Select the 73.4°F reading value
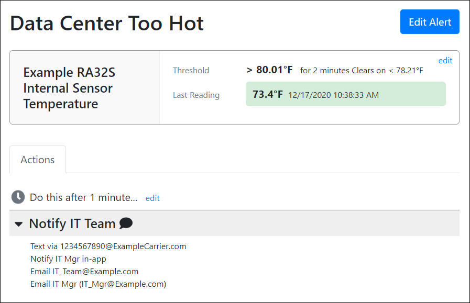The height and width of the screenshot is (303, 470). click(x=267, y=95)
